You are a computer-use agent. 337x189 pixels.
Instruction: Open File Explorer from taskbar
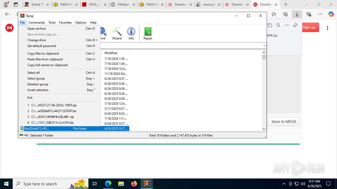point(121,184)
